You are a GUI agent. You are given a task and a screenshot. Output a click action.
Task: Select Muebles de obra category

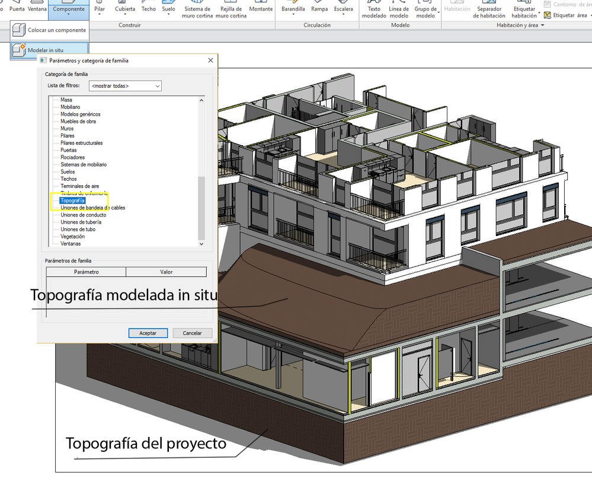coord(78,122)
